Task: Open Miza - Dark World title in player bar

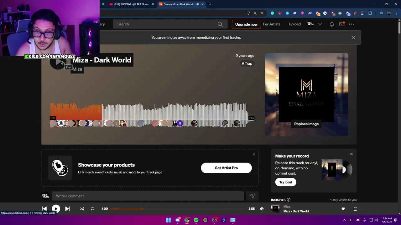Action: tap(296, 211)
